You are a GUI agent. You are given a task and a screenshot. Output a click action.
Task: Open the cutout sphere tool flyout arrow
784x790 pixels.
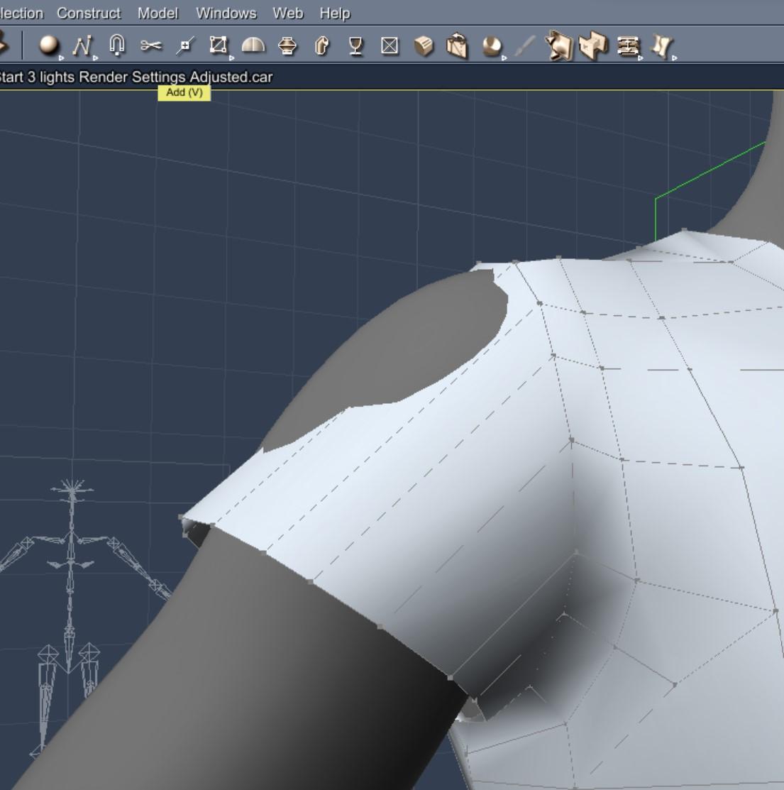pyautogui.click(x=504, y=58)
